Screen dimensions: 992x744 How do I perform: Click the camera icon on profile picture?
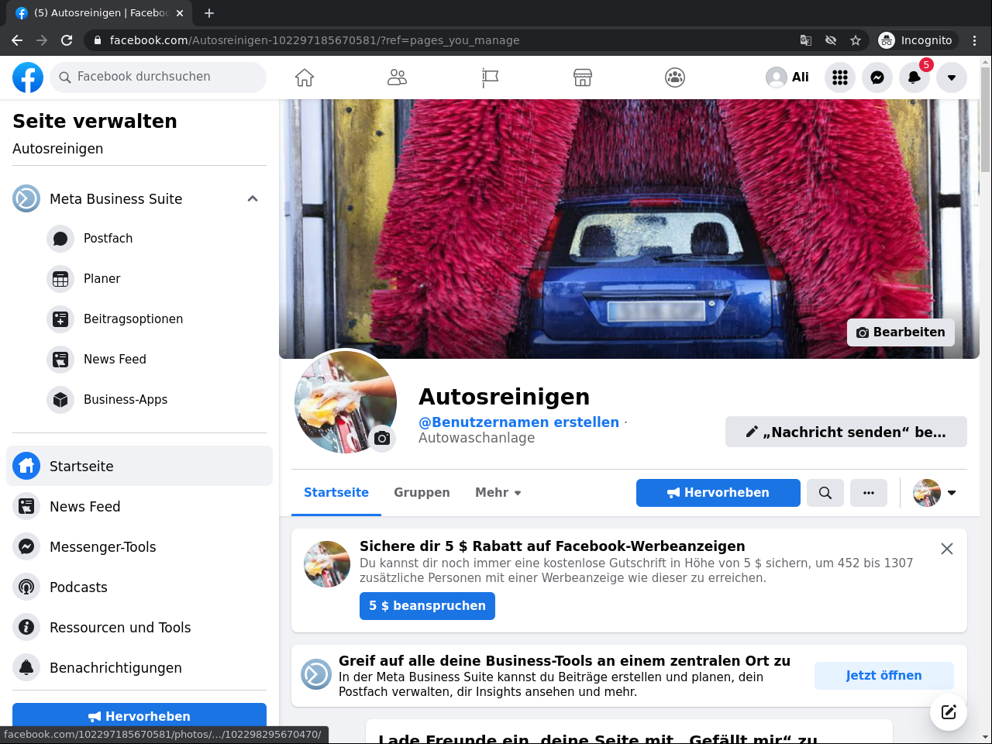click(381, 439)
